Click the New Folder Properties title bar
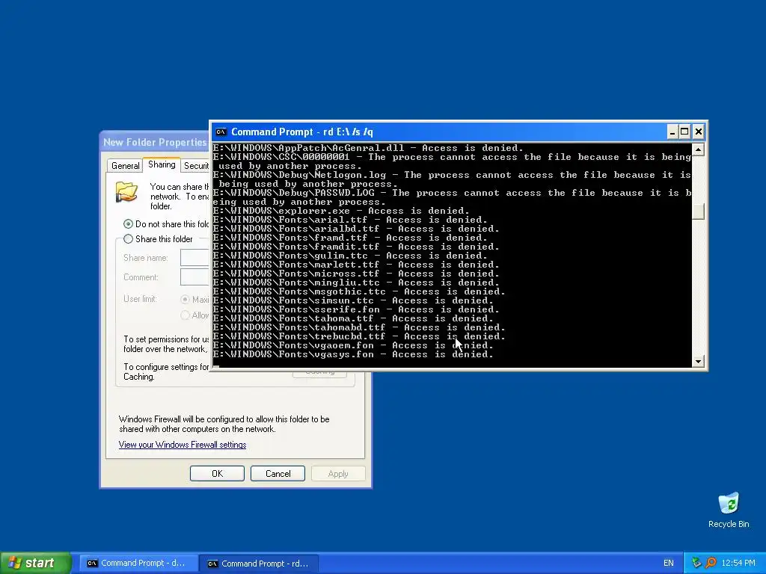The image size is (766, 574). coord(155,142)
